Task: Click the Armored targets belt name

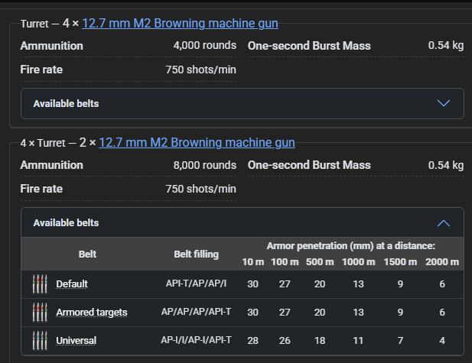Action: coord(92,313)
